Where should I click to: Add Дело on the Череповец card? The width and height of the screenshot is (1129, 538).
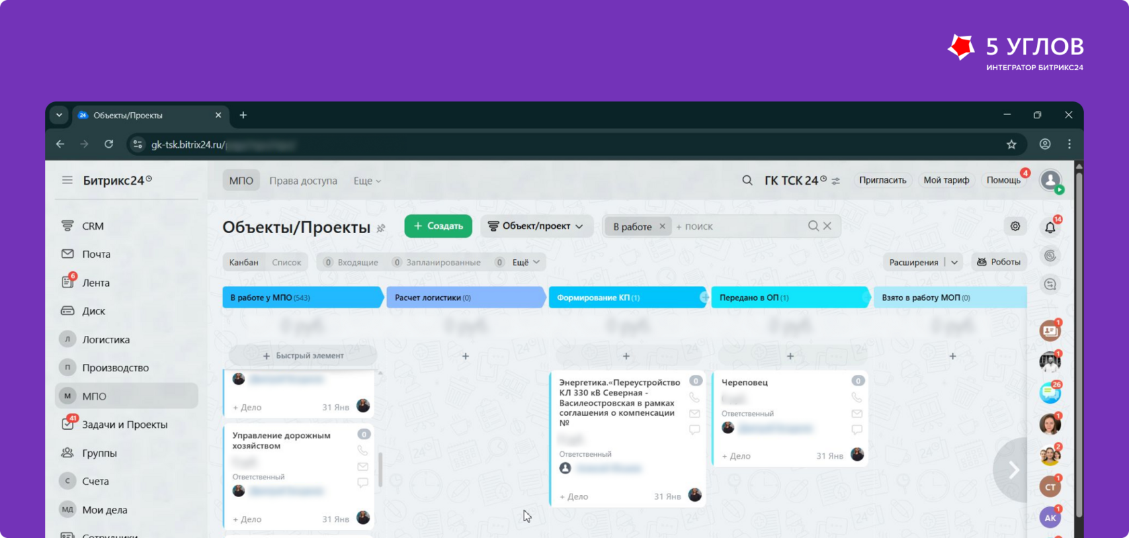(x=737, y=456)
